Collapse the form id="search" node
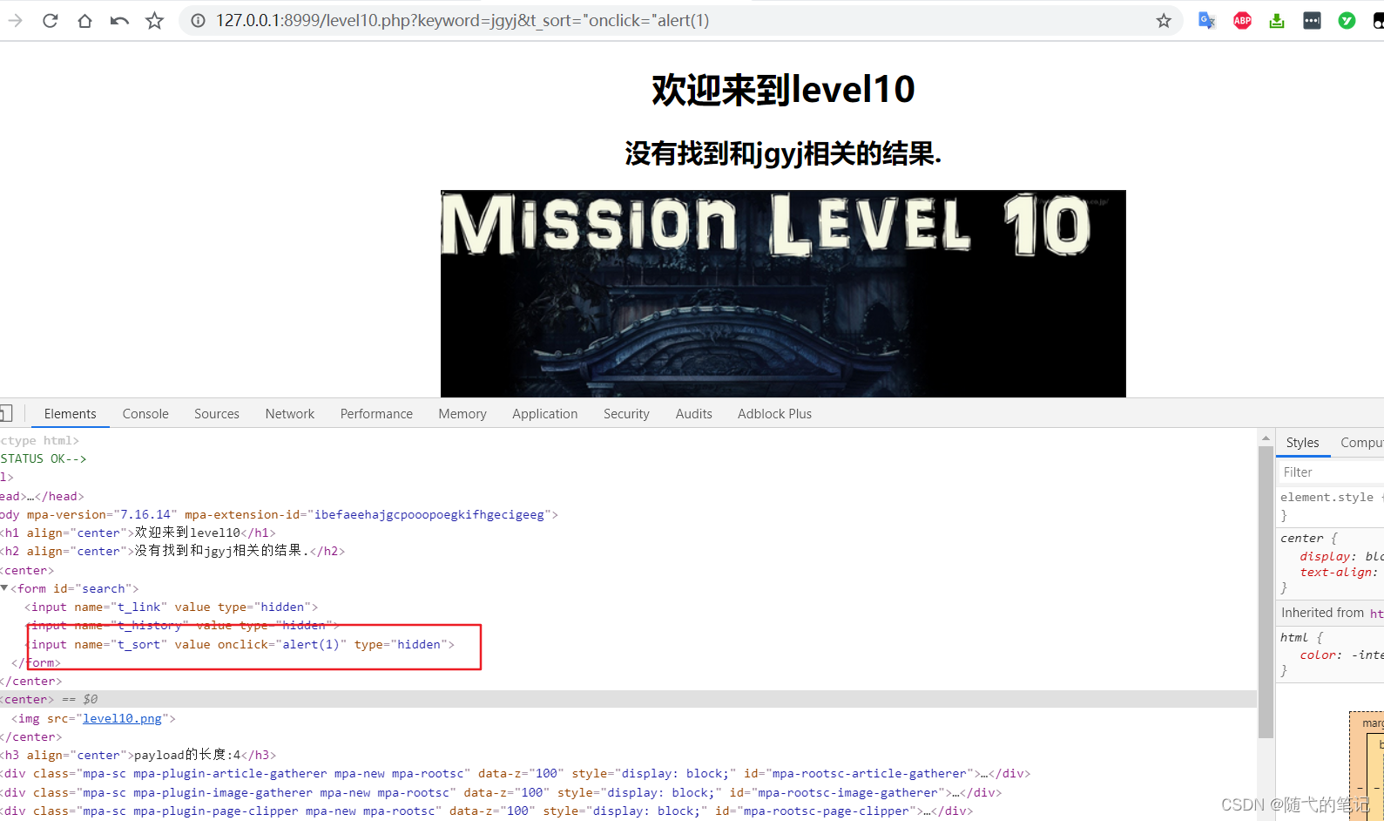This screenshot has width=1384, height=821. [x=4, y=588]
